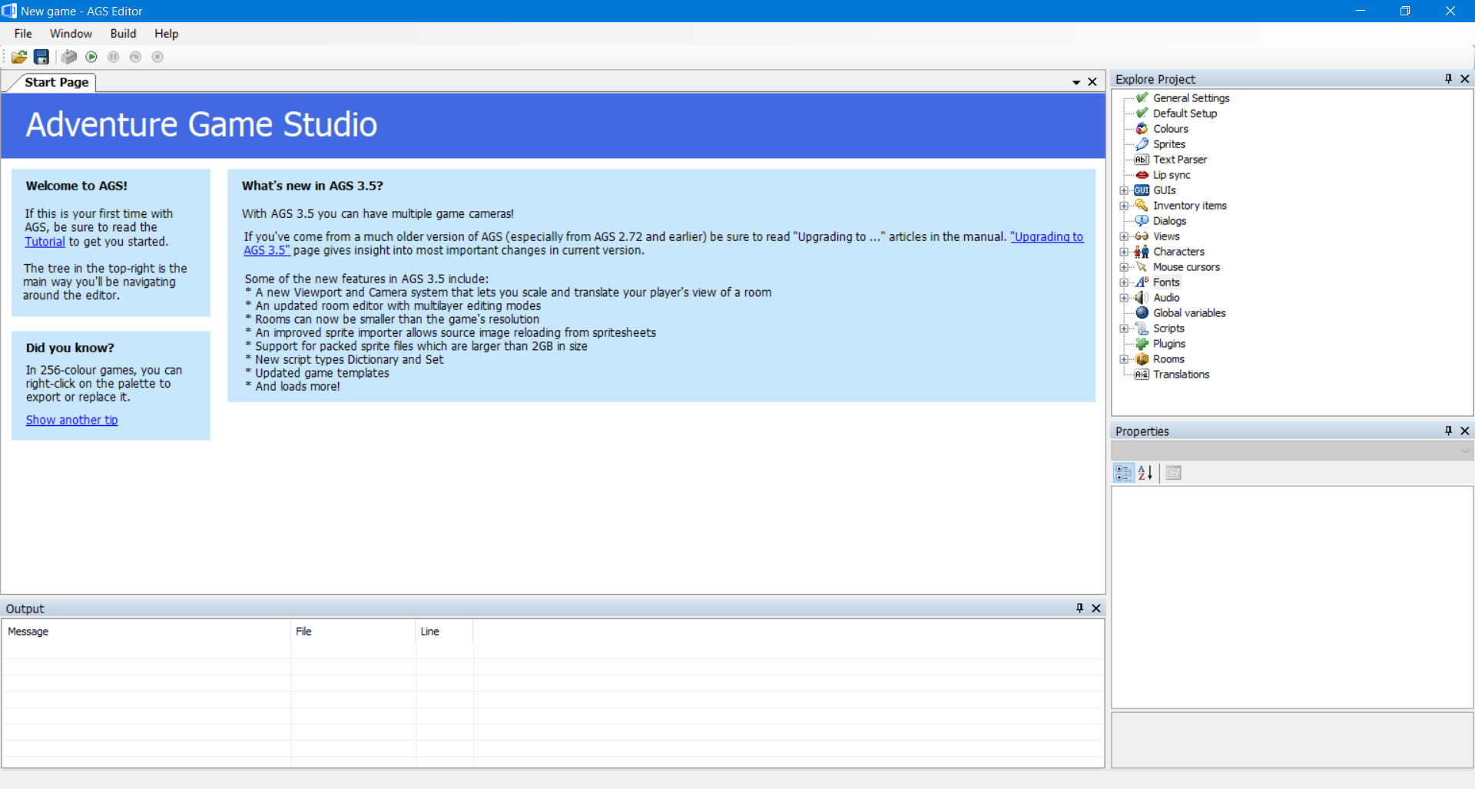Open the Window menu
This screenshot has height=789, width=1475.
click(71, 34)
